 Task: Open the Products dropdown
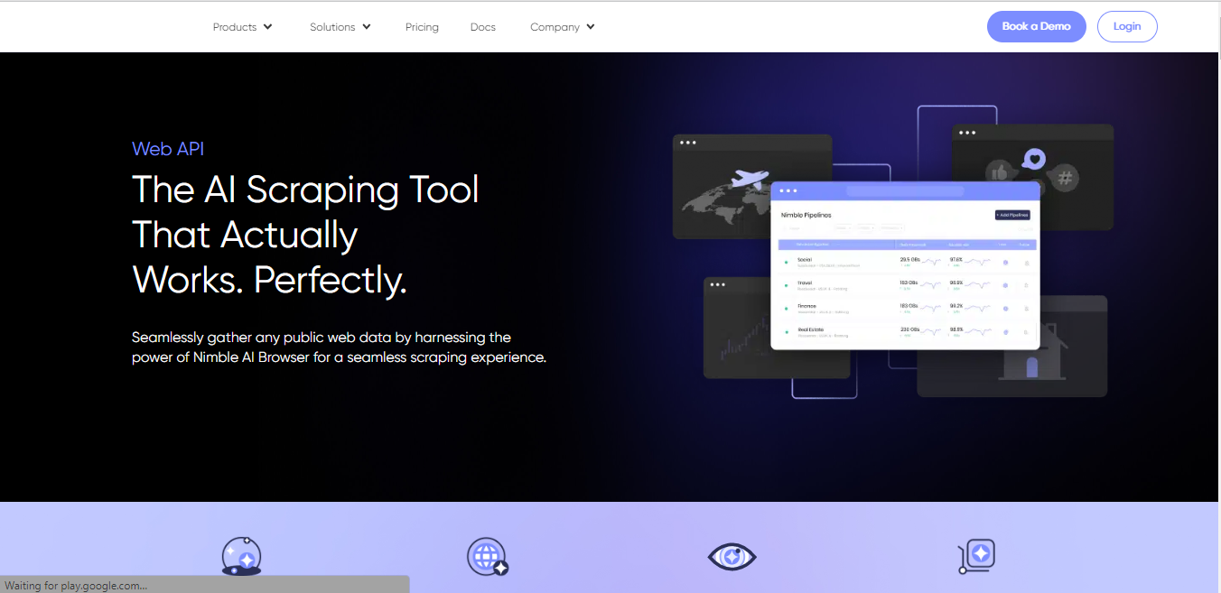pos(242,26)
